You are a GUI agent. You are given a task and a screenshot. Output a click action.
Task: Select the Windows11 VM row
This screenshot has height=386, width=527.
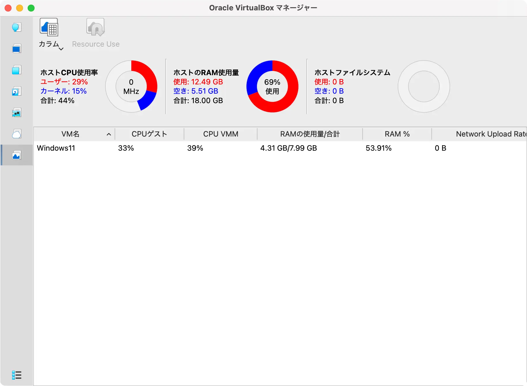56,148
